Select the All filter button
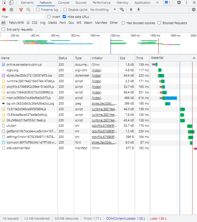This screenshot has height=222, width=197. click(x=3, y=23)
